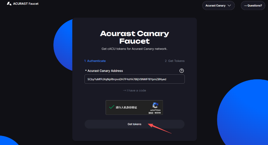Open the Acurast Canary network dropdown
This screenshot has width=268, height=145.
click(218, 6)
